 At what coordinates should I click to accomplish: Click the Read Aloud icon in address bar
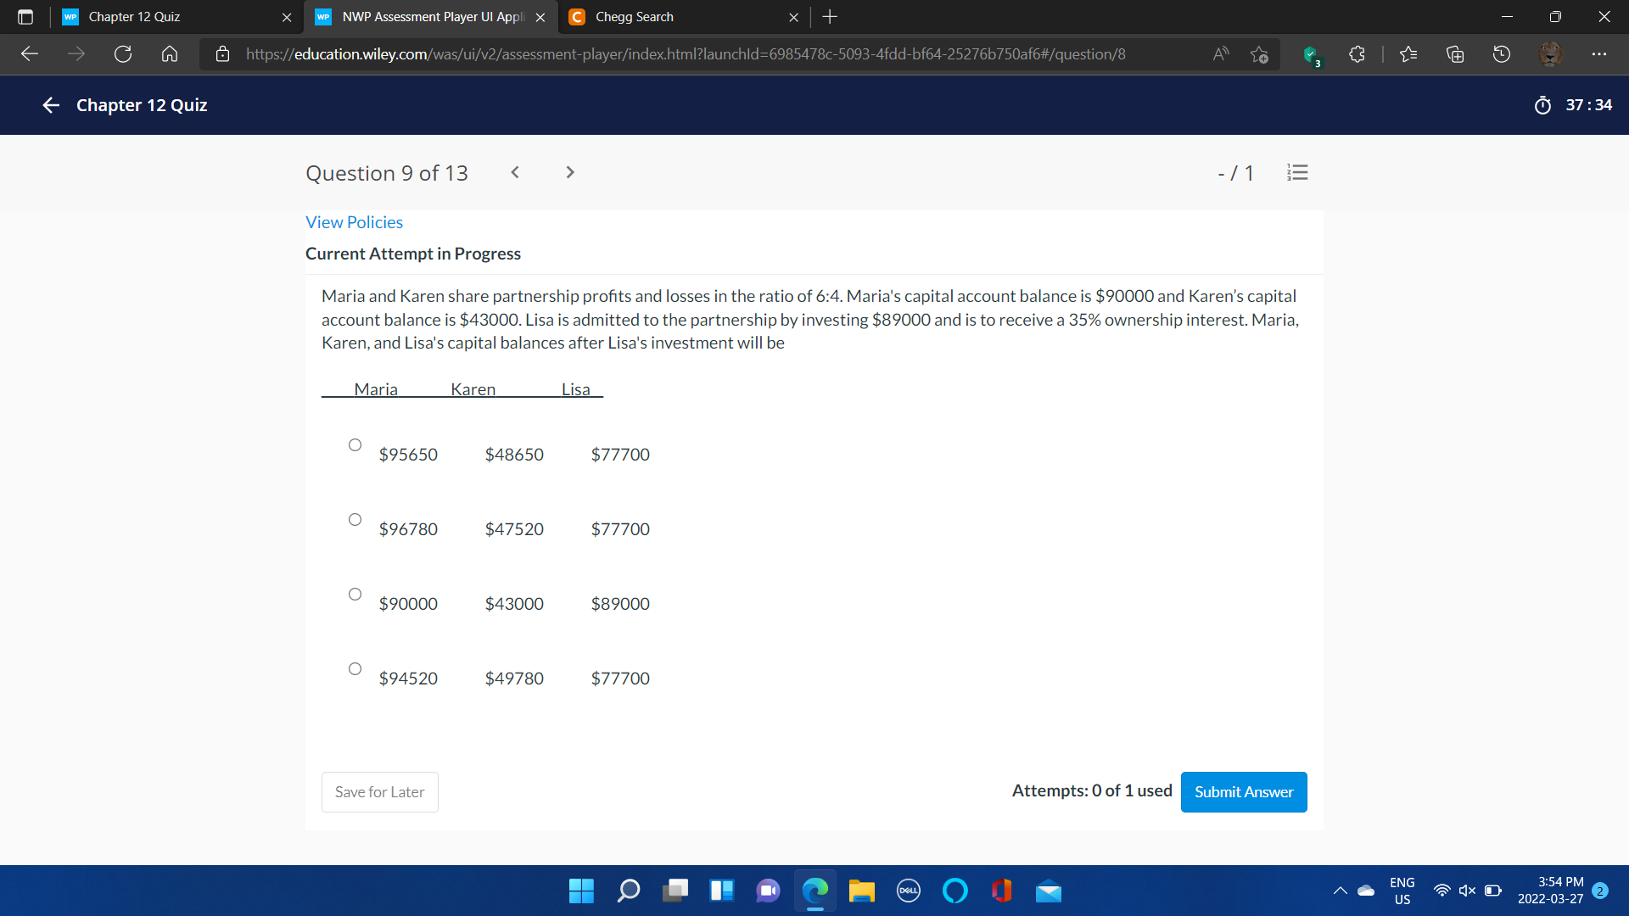point(1221,54)
